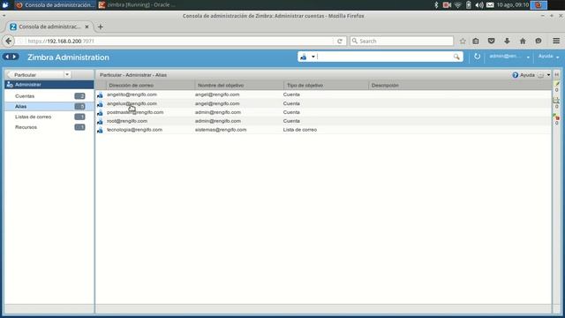Click the red flag status icon on the right
The height and width of the screenshot is (318, 565).
556,117
